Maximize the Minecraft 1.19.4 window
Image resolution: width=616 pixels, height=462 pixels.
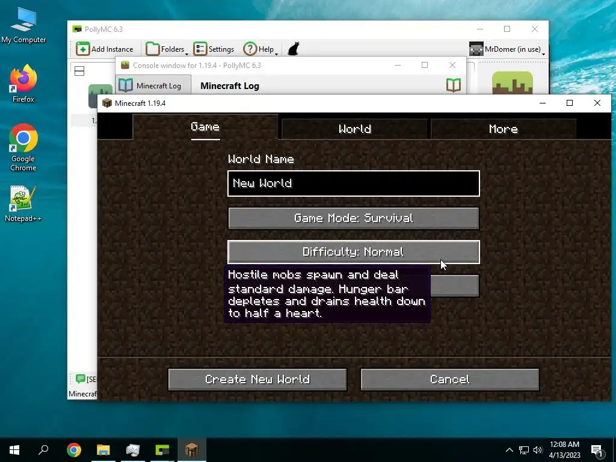click(x=569, y=103)
